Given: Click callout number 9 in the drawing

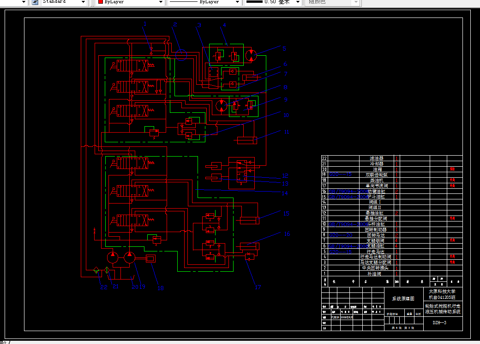Looking at the screenshot, I should pos(285,99).
